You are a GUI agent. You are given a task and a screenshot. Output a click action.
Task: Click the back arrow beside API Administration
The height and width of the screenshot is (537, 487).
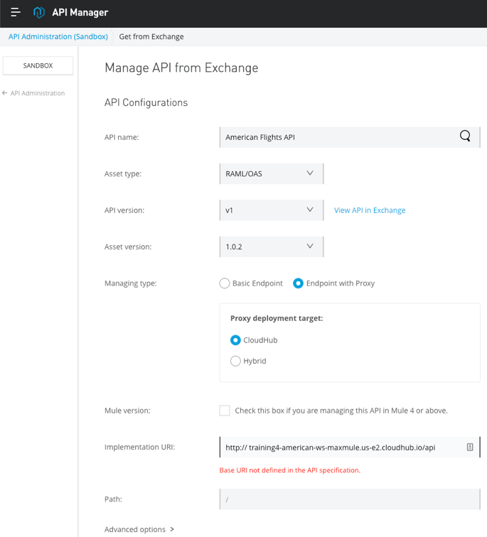coord(4,93)
